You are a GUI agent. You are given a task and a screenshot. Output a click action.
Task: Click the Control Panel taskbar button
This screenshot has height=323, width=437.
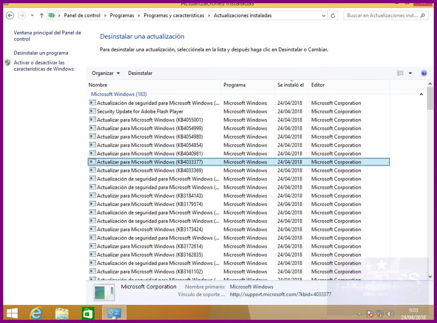(x=114, y=313)
